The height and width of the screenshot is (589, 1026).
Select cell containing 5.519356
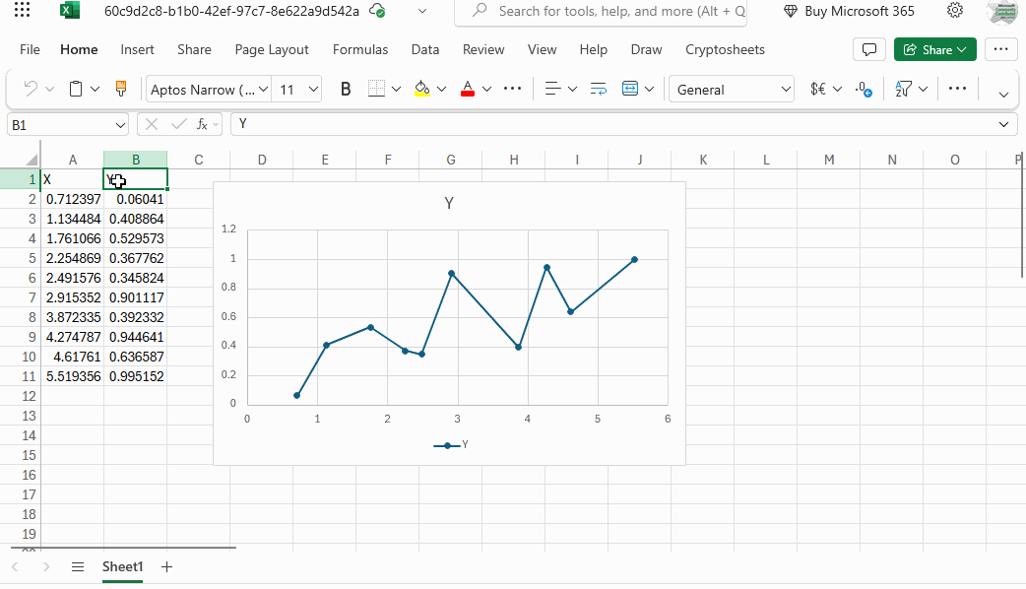click(73, 376)
